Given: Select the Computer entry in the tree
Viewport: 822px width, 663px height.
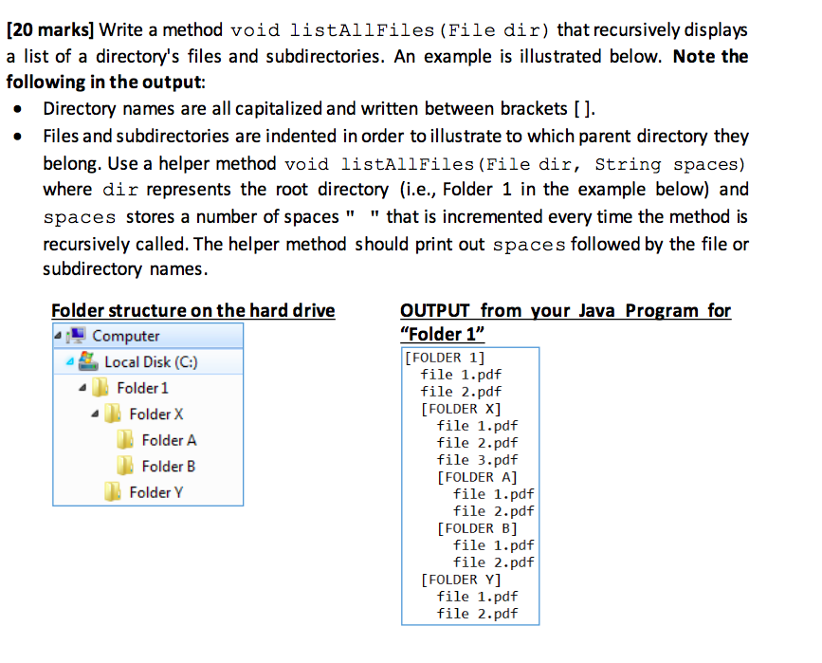Looking at the screenshot, I should tap(128, 336).
